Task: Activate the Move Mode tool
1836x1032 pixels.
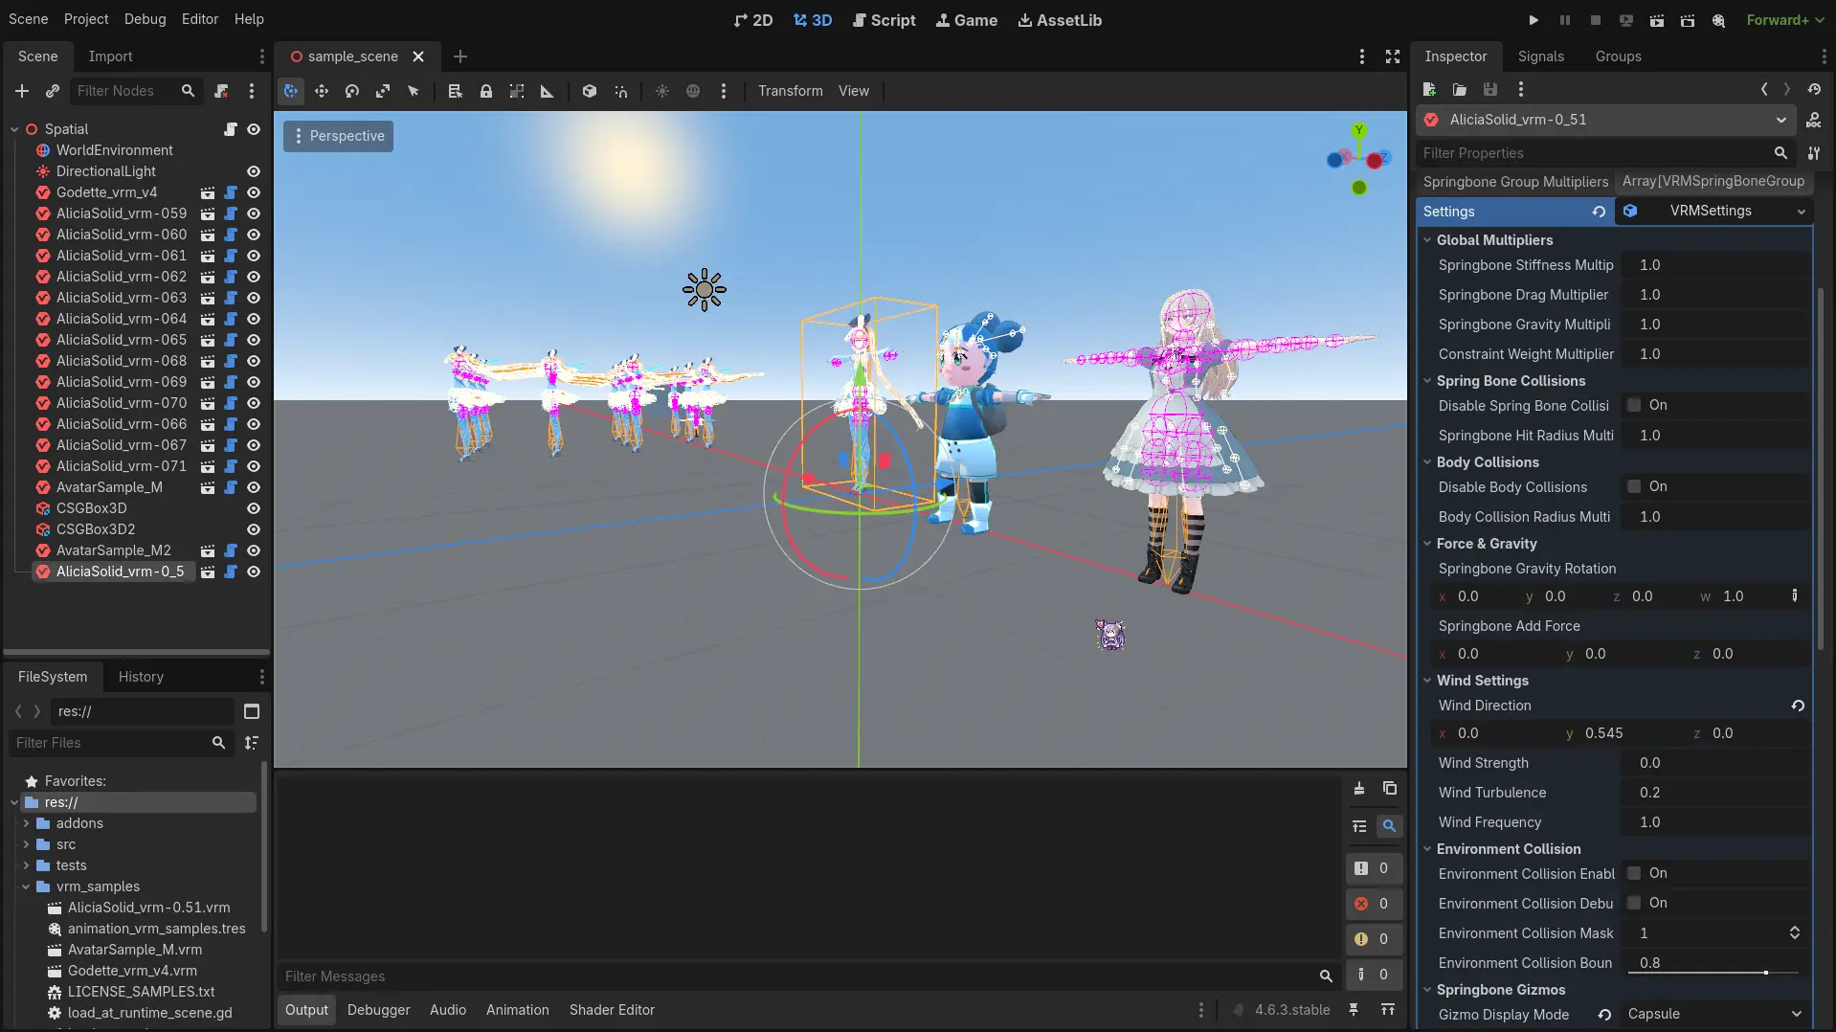Action: coord(322,91)
